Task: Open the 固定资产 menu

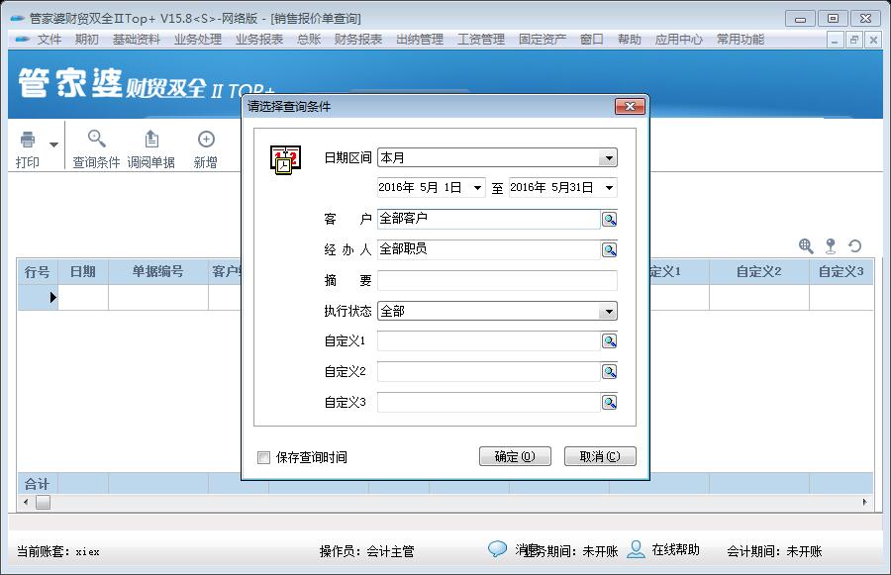Action: pos(543,40)
